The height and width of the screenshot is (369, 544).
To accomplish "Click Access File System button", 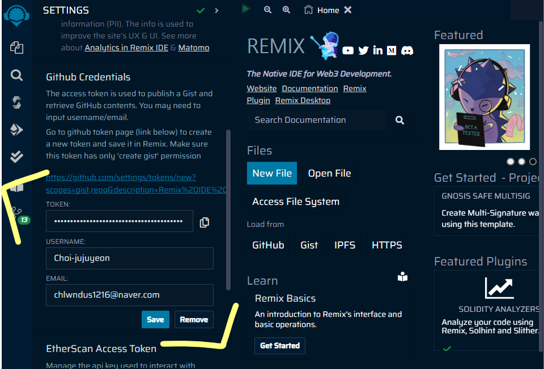I will pyautogui.click(x=296, y=201).
